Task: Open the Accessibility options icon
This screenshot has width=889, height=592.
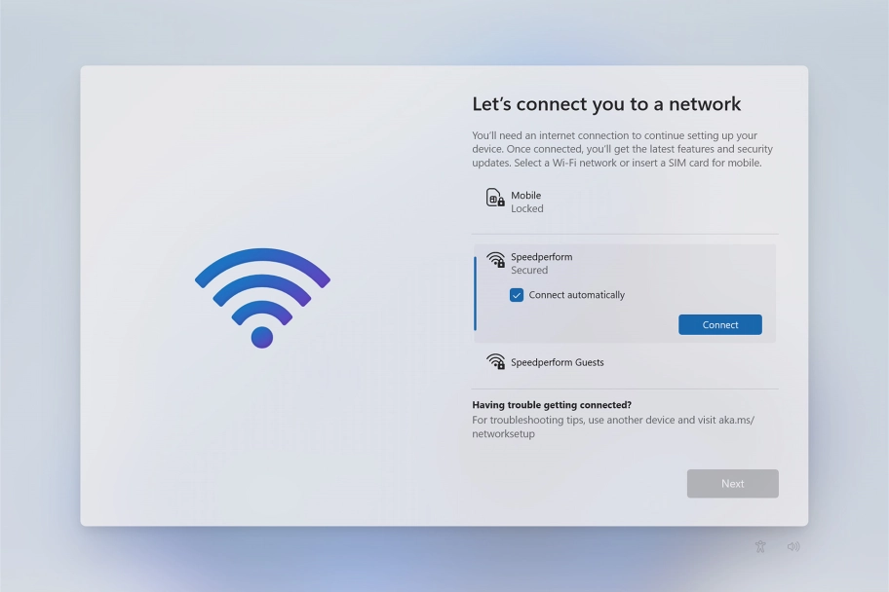Action: click(x=760, y=546)
